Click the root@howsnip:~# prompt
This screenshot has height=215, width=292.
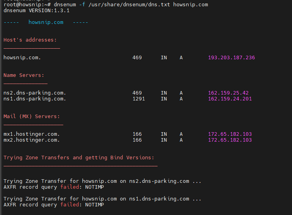point(27,5)
